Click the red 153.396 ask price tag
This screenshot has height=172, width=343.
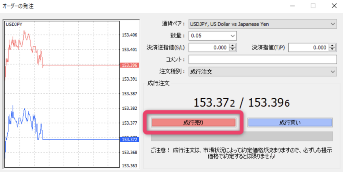coord(129,65)
